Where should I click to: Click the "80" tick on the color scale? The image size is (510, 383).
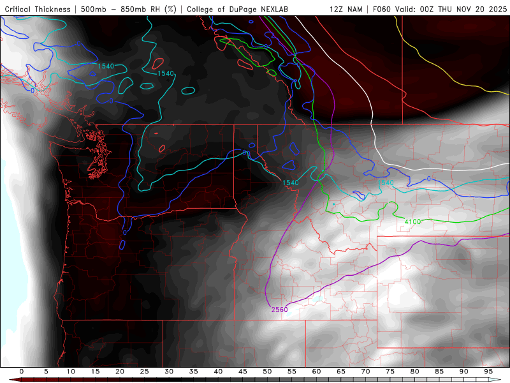tap(414, 372)
